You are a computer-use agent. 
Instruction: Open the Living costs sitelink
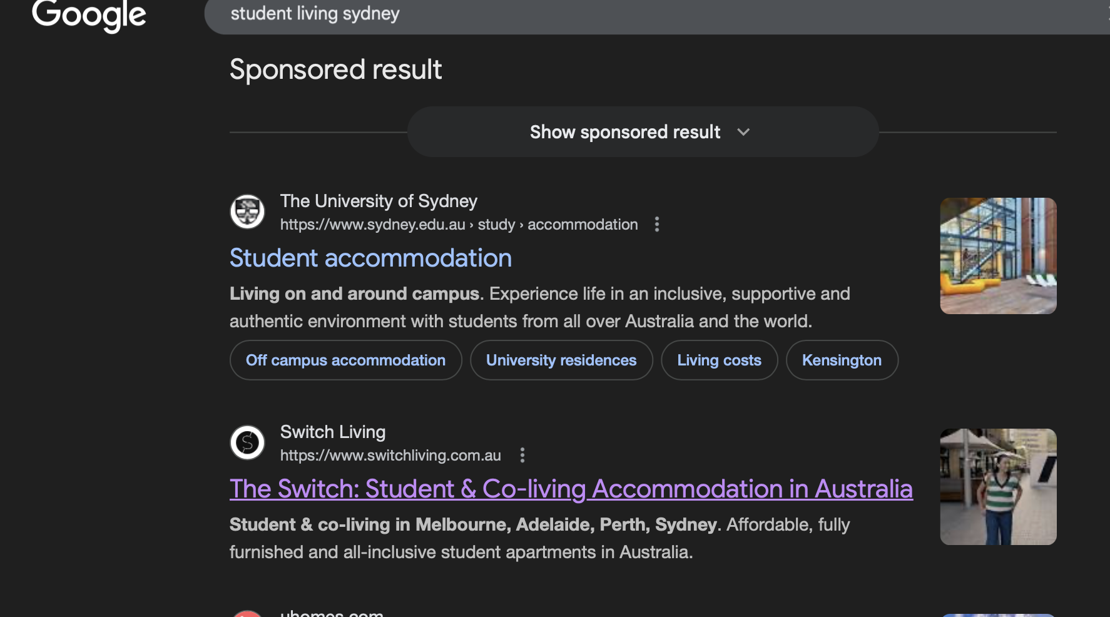pyautogui.click(x=719, y=360)
